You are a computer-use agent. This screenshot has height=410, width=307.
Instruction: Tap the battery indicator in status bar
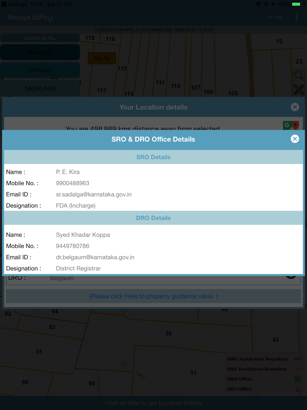click(x=296, y=4)
